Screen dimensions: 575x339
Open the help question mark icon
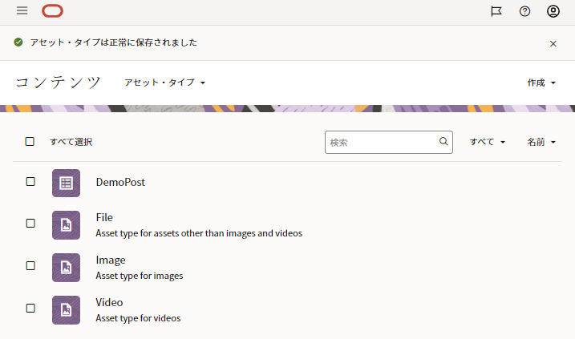tap(524, 11)
